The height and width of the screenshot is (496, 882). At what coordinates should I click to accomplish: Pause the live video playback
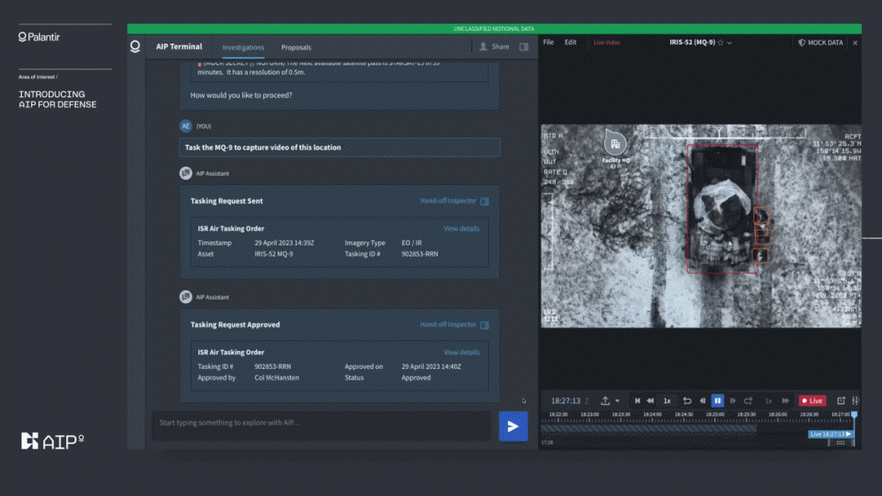pyautogui.click(x=717, y=401)
